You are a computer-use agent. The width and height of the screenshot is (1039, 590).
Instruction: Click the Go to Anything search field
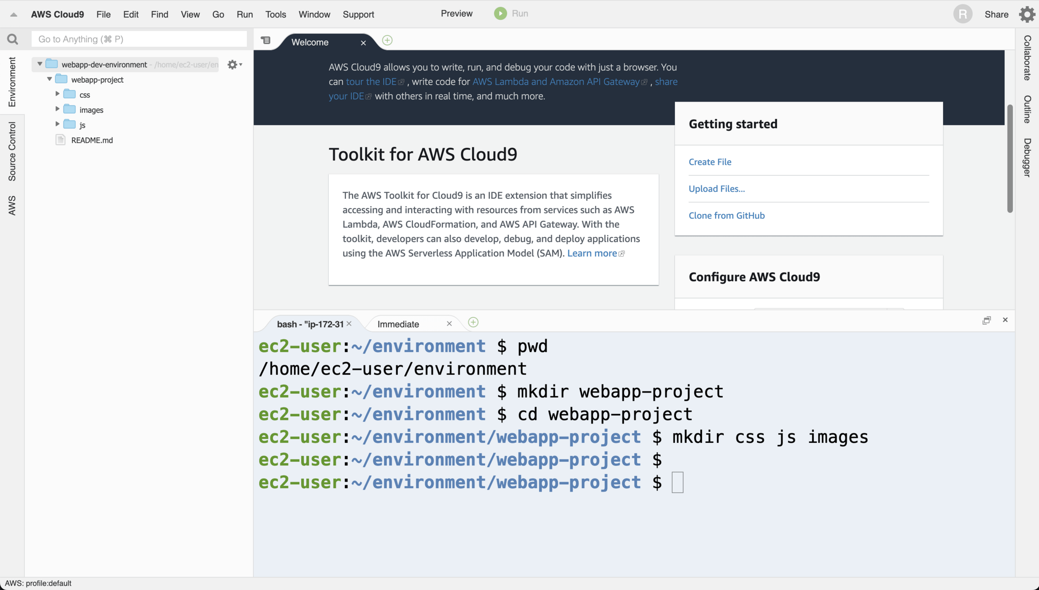click(x=139, y=39)
